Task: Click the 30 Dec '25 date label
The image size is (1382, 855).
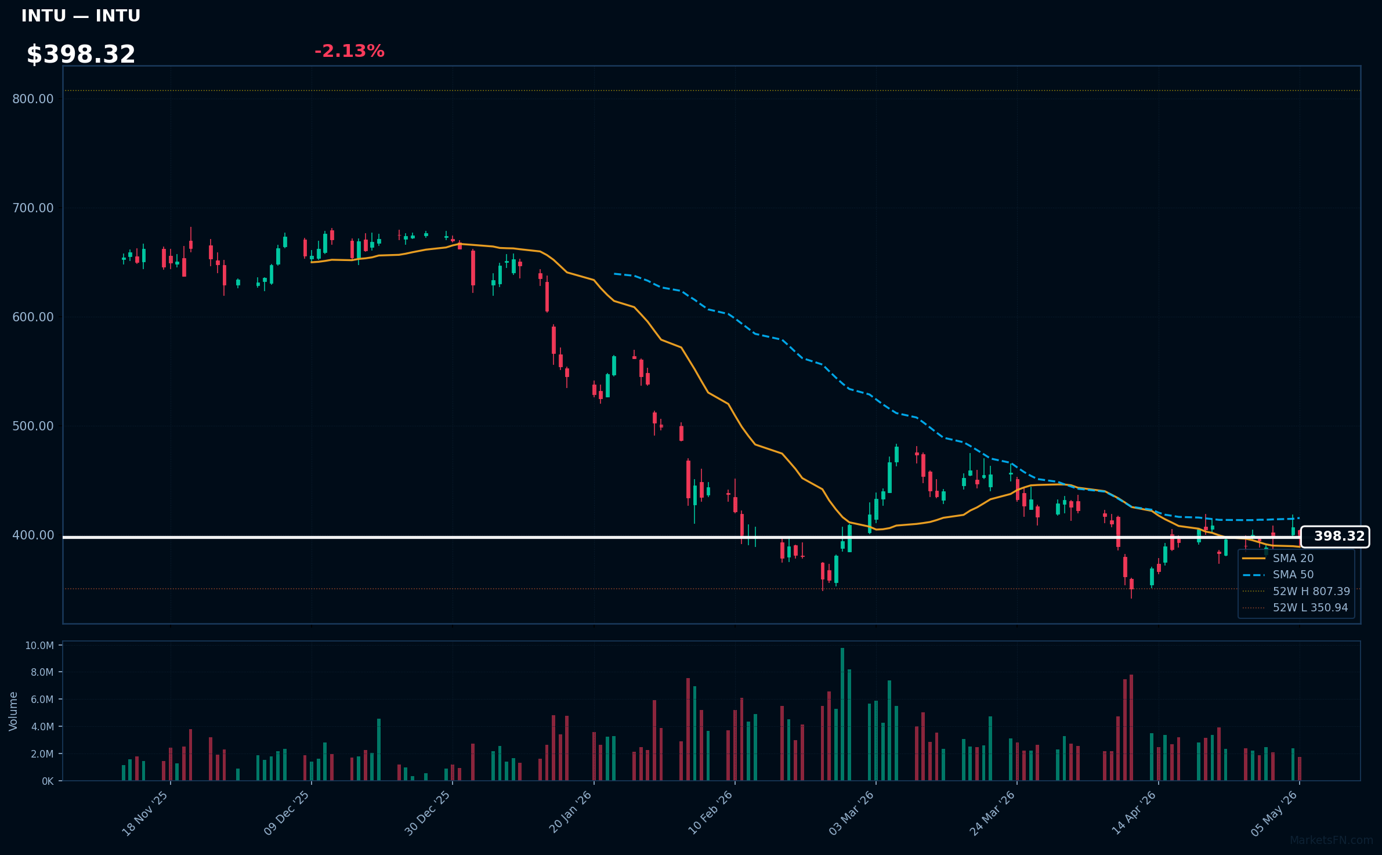Action: [428, 813]
